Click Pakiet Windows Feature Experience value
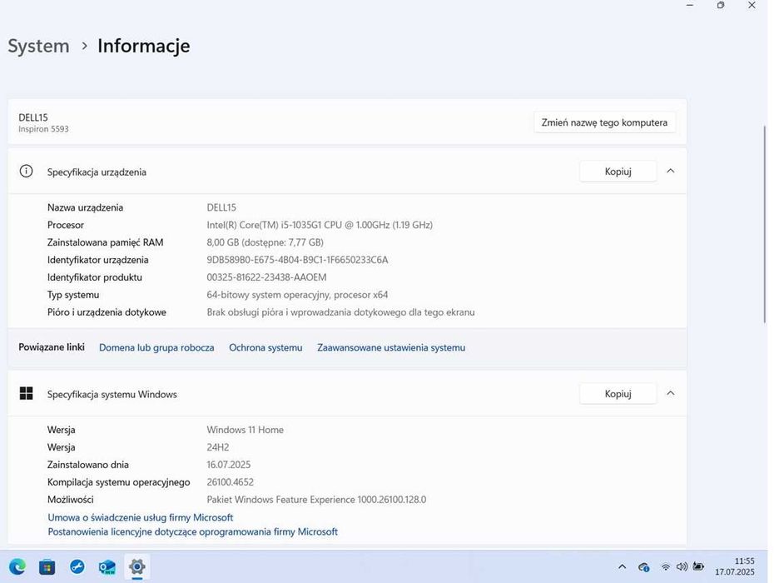 coord(316,500)
